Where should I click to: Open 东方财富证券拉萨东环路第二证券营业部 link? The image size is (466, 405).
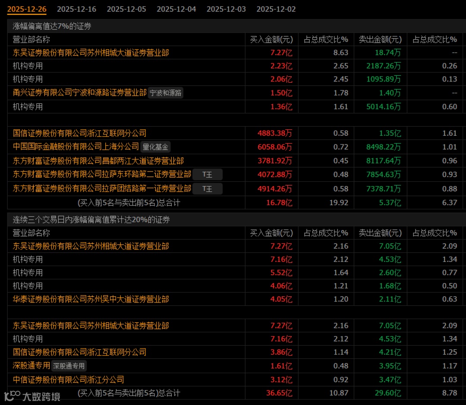(x=102, y=174)
